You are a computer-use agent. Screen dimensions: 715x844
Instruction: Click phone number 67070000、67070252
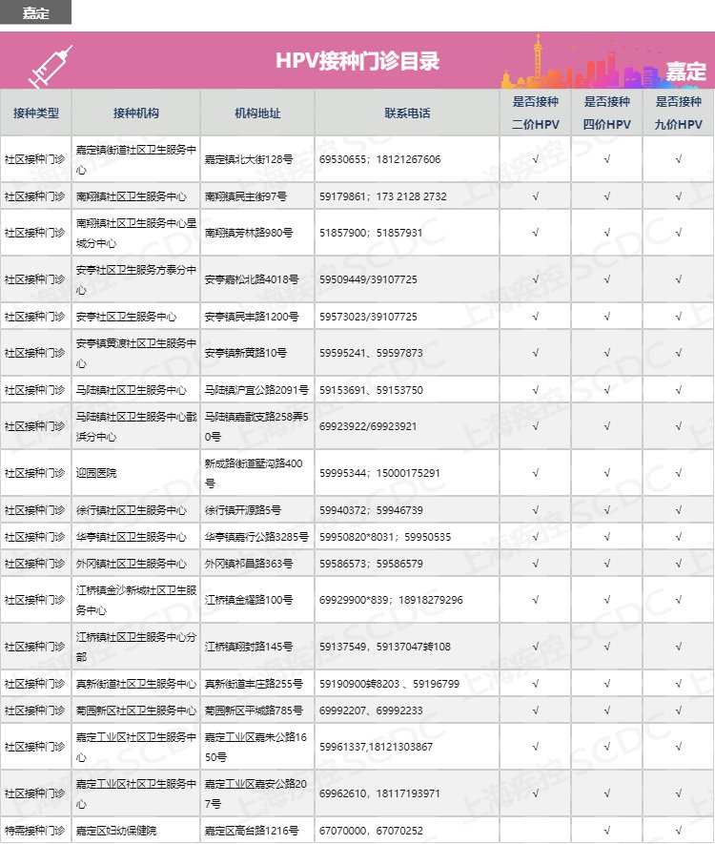pyautogui.click(x=371, y=831)
